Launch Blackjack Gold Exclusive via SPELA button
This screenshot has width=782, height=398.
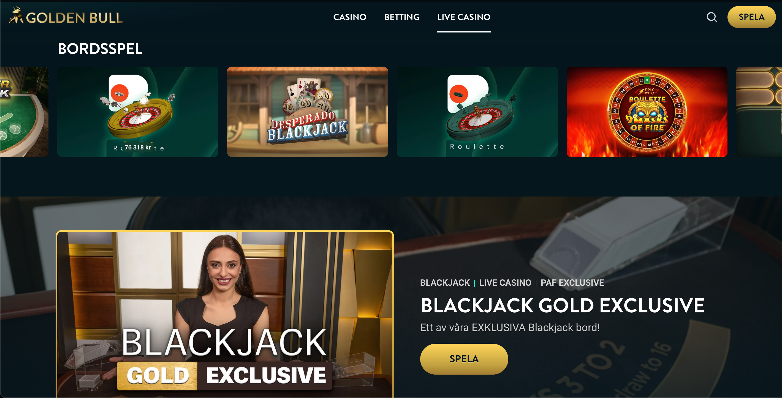(464, 359)
